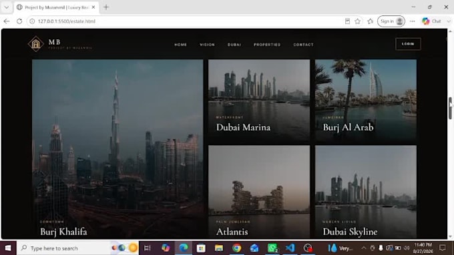Open Task View on the taskbar
Image resolution: width=454 pixels, height=255 pixels.
tap(148, 248)
